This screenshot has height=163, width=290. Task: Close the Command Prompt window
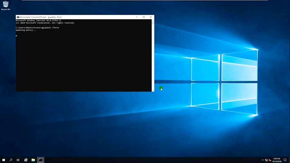pyautogui.click(x=151, y=17)
